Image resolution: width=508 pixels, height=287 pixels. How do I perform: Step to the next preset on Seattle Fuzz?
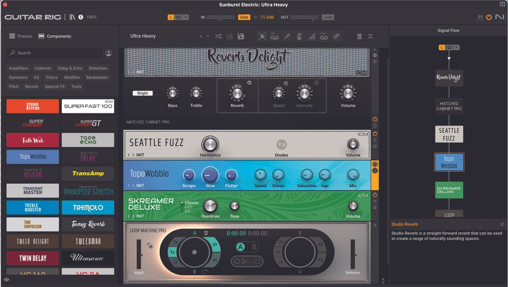tap(133, 154)
